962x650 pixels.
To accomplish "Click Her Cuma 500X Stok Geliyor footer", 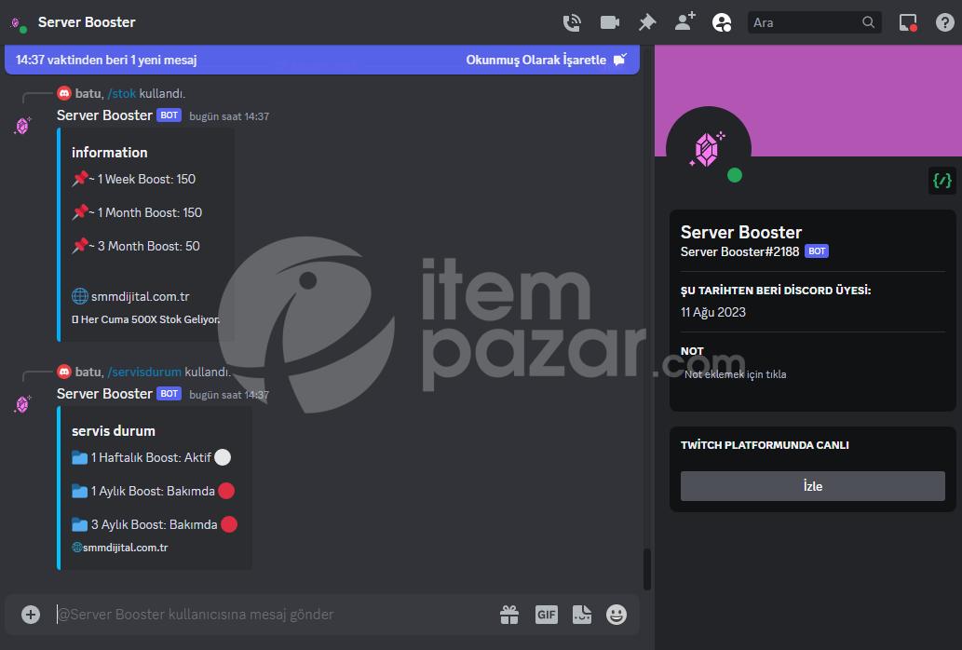I will (146, 319).
